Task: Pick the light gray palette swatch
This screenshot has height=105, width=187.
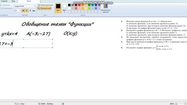Action: point(73,8)
